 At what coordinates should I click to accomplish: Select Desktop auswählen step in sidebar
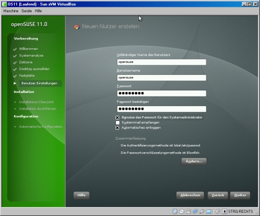click(34, 69)
